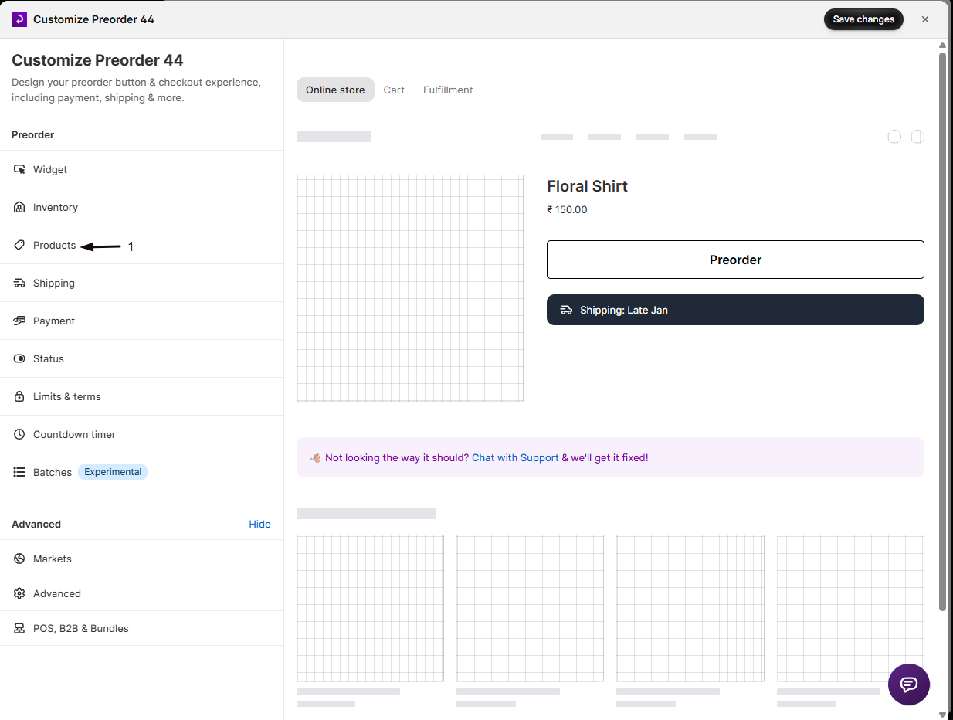Open the support chat bubble
The image size is (953, 720).
pos(909,684)
